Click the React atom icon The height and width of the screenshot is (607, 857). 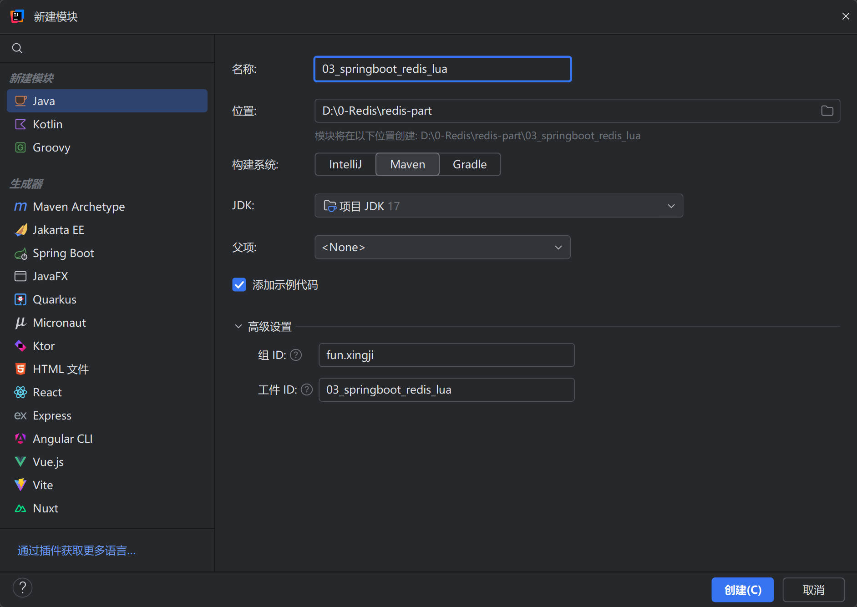(20, 392)
